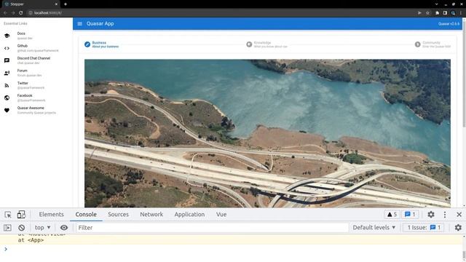This screenshot has height=262, width=466.
Task: Open the Docs link in sidebar
Action: point(36,36)
